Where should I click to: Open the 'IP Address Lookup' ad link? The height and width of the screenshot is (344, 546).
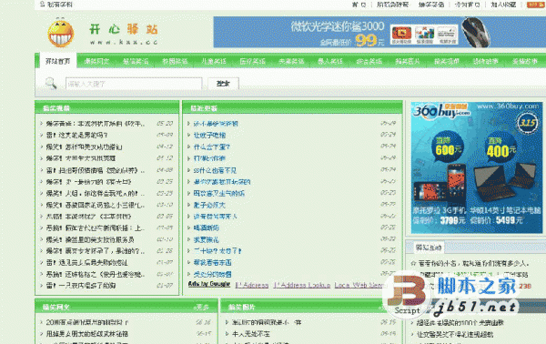pos(302,285)
